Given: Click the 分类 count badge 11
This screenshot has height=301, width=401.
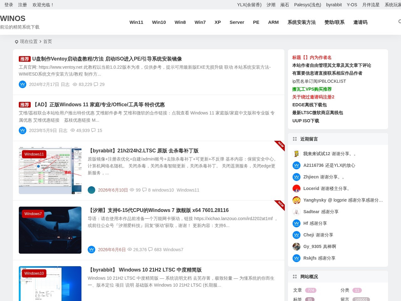Looking at the screenshot, I should 357,290.
